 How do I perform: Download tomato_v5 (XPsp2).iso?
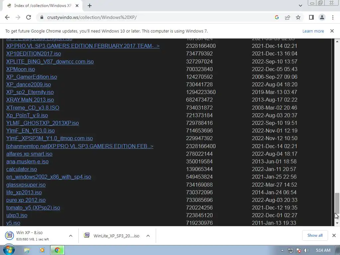[33, 208]
